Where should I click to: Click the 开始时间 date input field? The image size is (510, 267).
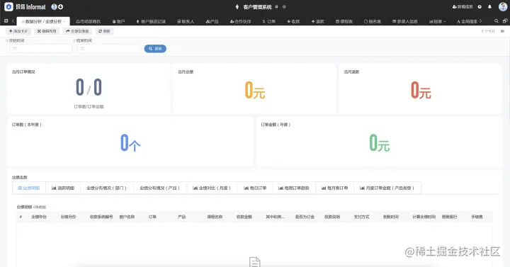coord(41,48)
